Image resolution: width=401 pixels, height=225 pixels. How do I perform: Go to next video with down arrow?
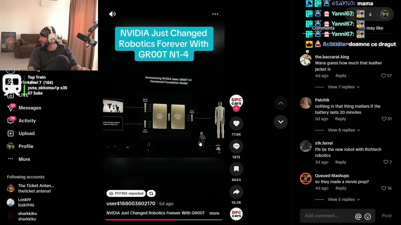point(281,122)
